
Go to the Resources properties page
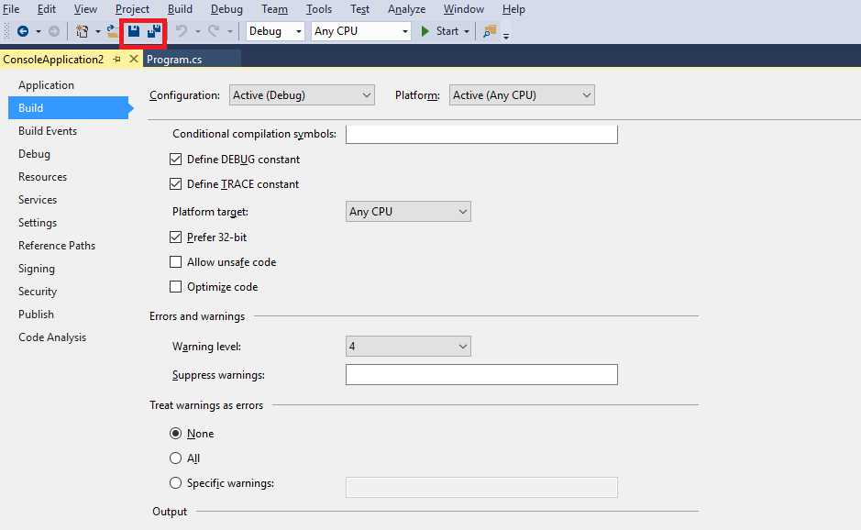point(42,177)
